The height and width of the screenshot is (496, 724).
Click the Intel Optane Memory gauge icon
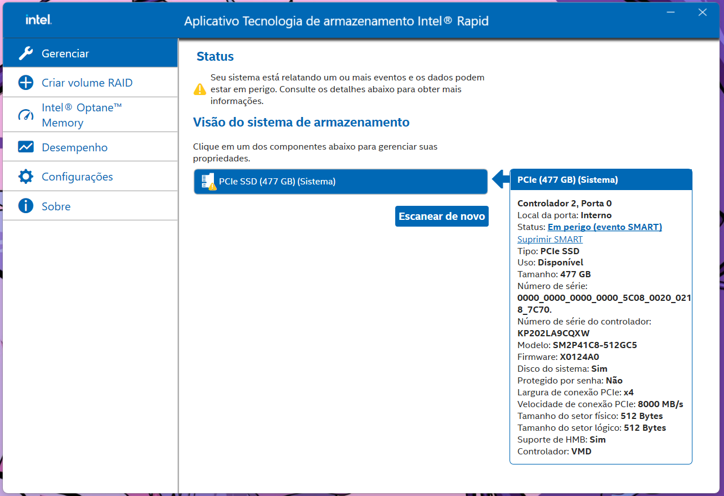click(x=26, y=115)
